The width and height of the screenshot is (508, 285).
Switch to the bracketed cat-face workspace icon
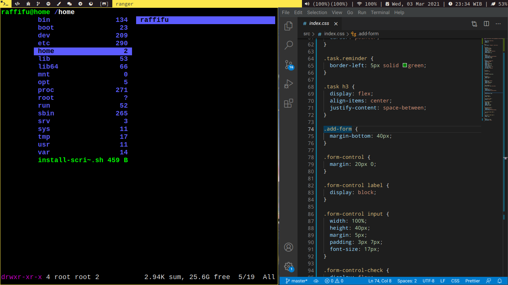[x=105, y=4]
